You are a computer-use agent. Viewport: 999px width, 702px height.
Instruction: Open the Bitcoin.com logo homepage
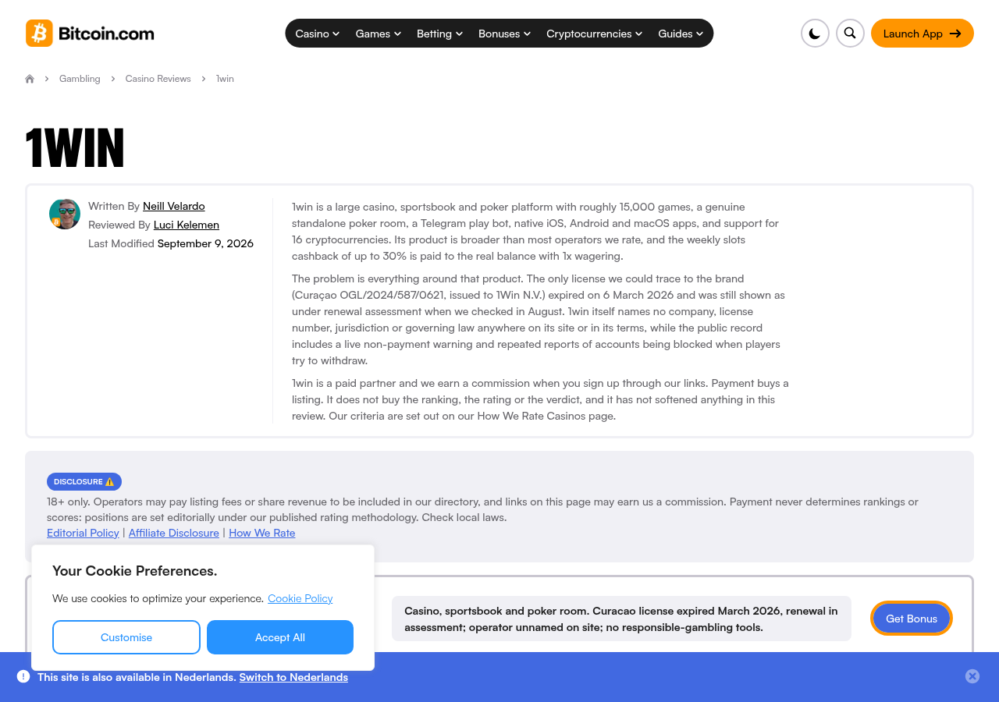[90, 34]
